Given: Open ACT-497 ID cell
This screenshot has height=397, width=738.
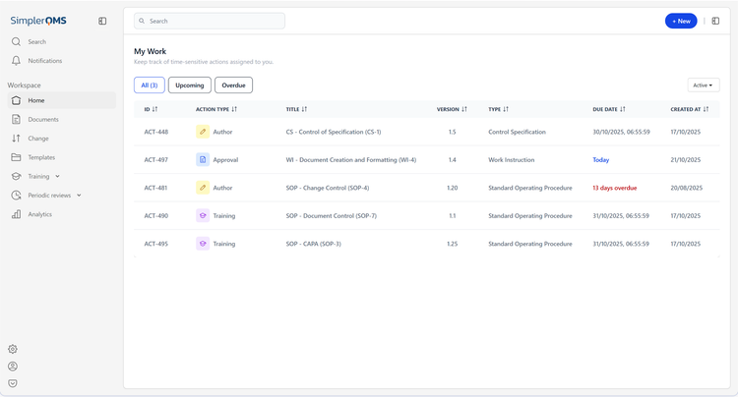Looking at the screenshot, I should pyautogui.click(x=156, y=160).
